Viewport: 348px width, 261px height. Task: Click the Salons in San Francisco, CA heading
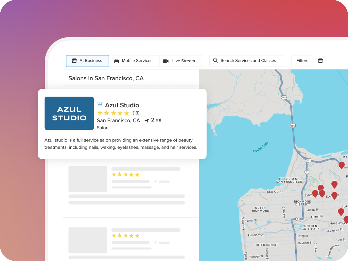click(106, 78)
